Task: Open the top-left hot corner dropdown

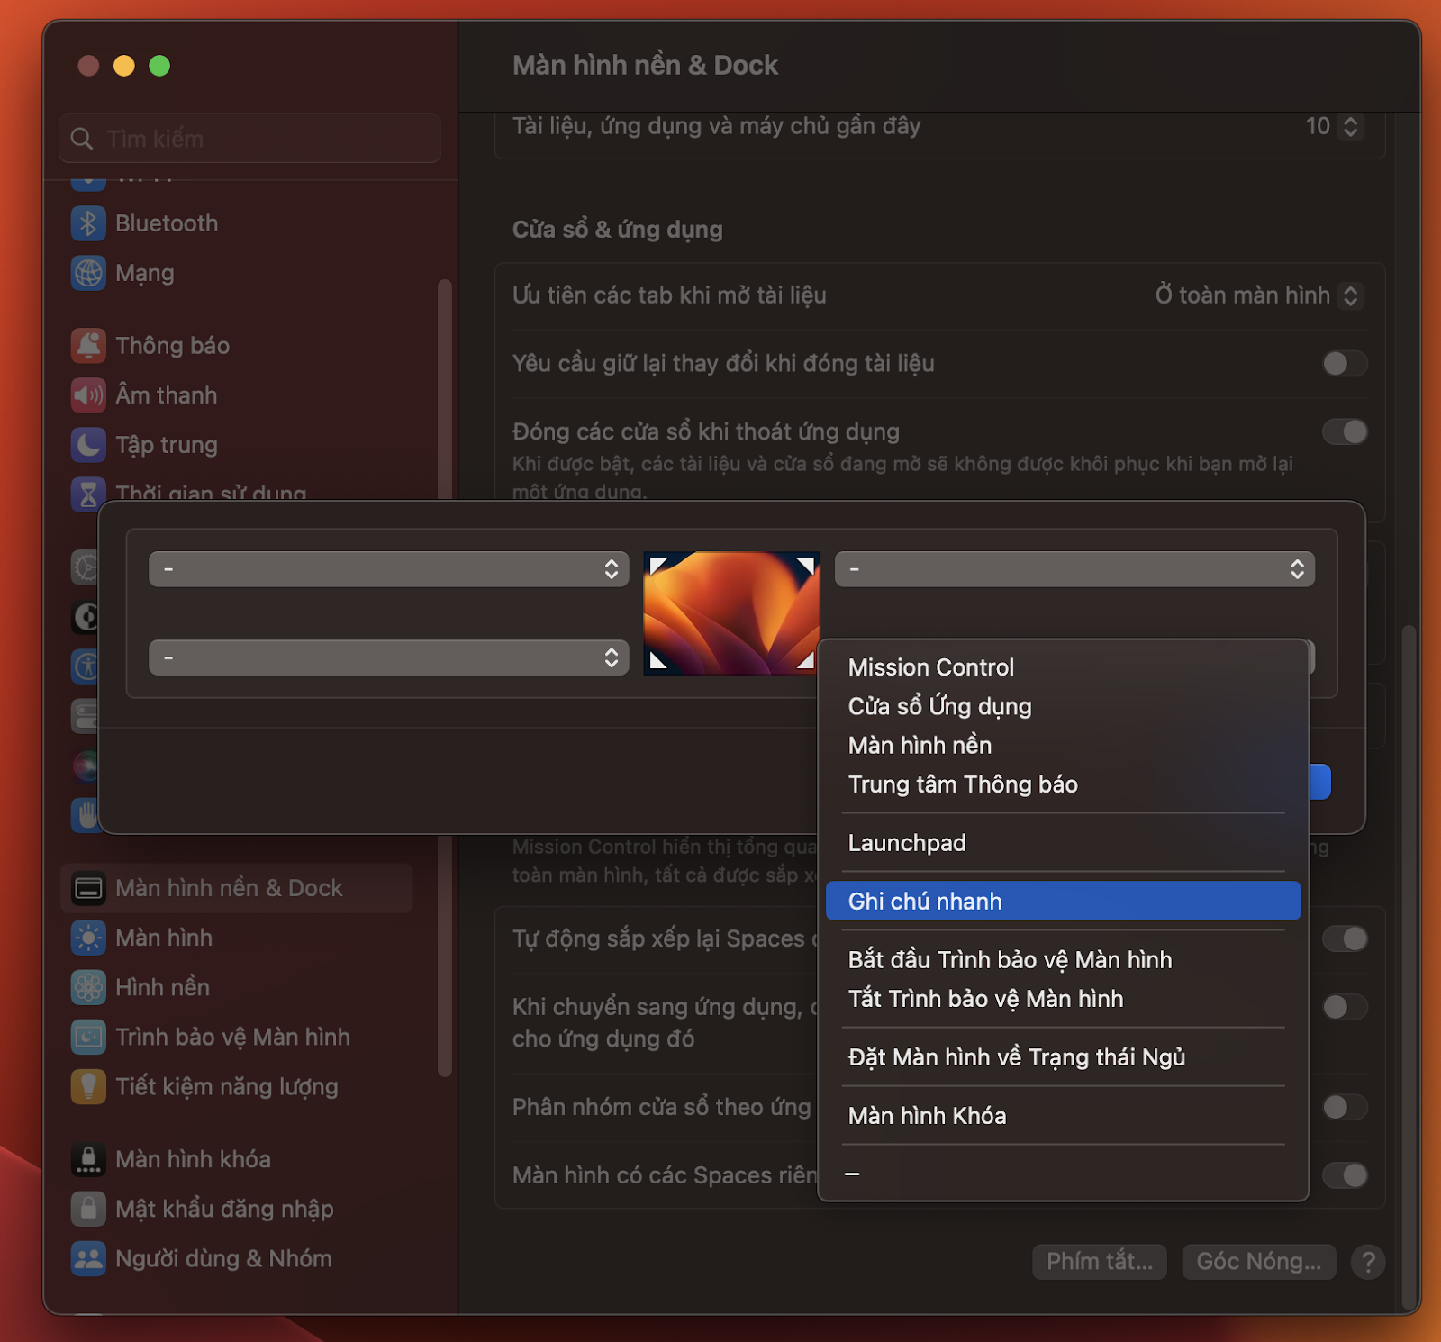Action: coord(388,569)
